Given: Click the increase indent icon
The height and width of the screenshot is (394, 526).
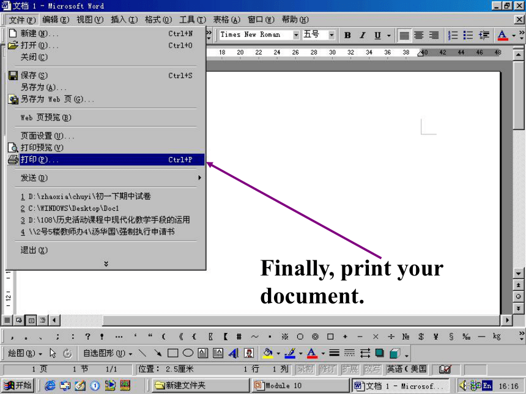Looking at the screenshot, I should click(x=484, y=35).
